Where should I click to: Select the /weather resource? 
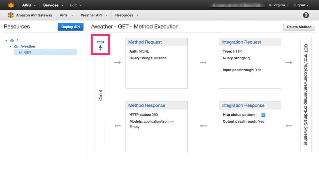28,46
